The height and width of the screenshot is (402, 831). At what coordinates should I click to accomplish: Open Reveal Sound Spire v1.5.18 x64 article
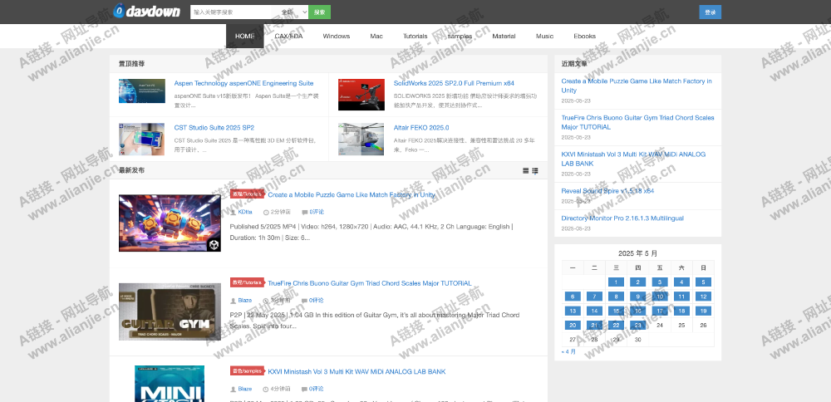coord(607,190)
